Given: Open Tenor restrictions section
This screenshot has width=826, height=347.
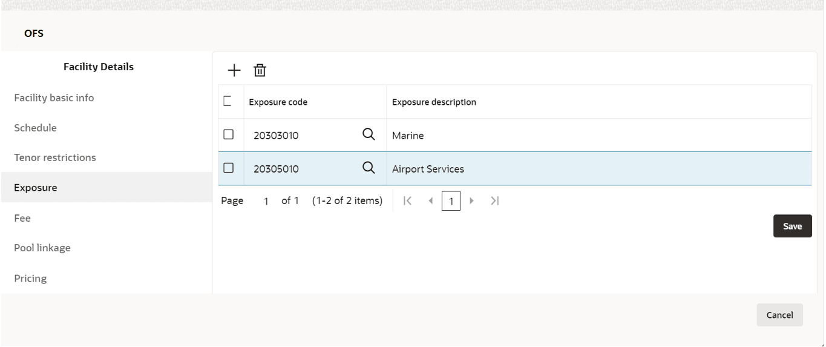Looking at the screenshot, I should click(55, 157).
